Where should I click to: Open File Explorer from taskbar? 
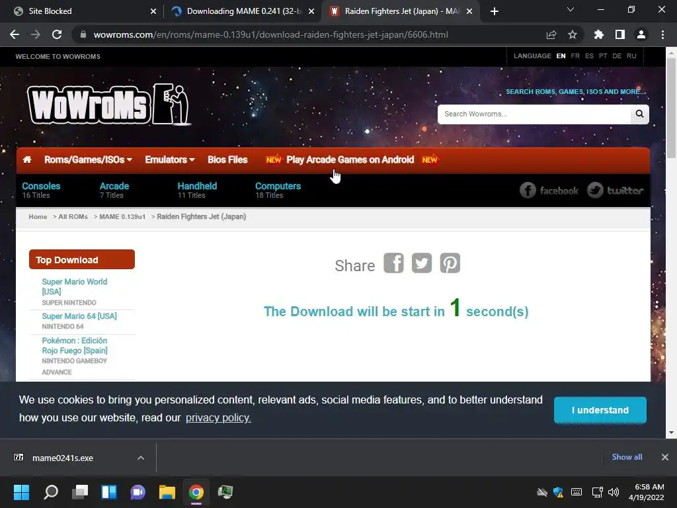[167, 492]
